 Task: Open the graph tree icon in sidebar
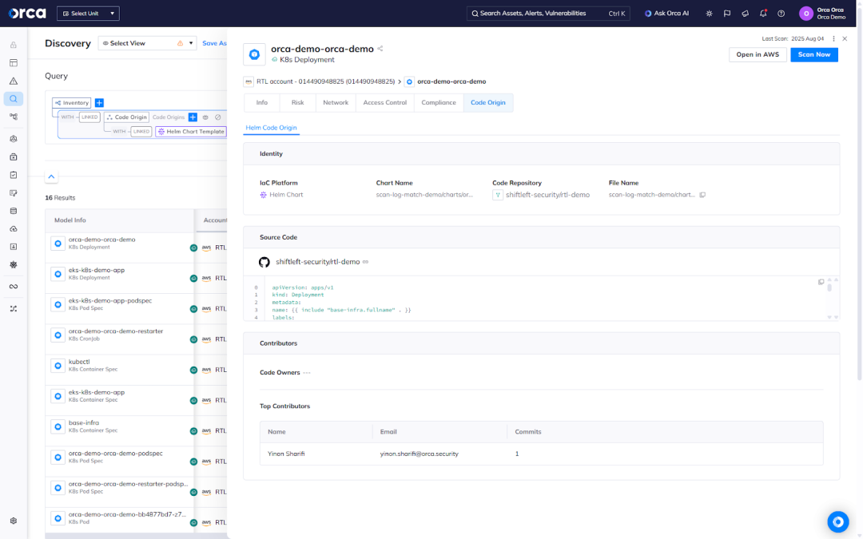click(x=14, y=117)
